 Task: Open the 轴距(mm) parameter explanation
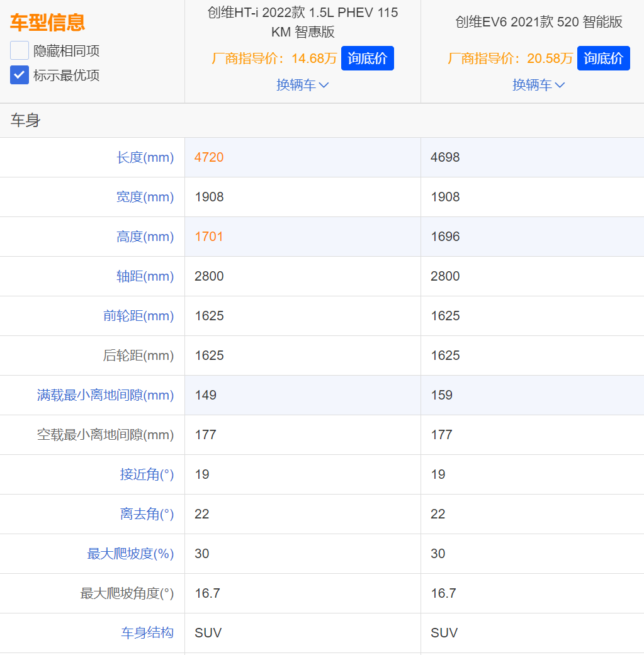(x=145, y=276)
